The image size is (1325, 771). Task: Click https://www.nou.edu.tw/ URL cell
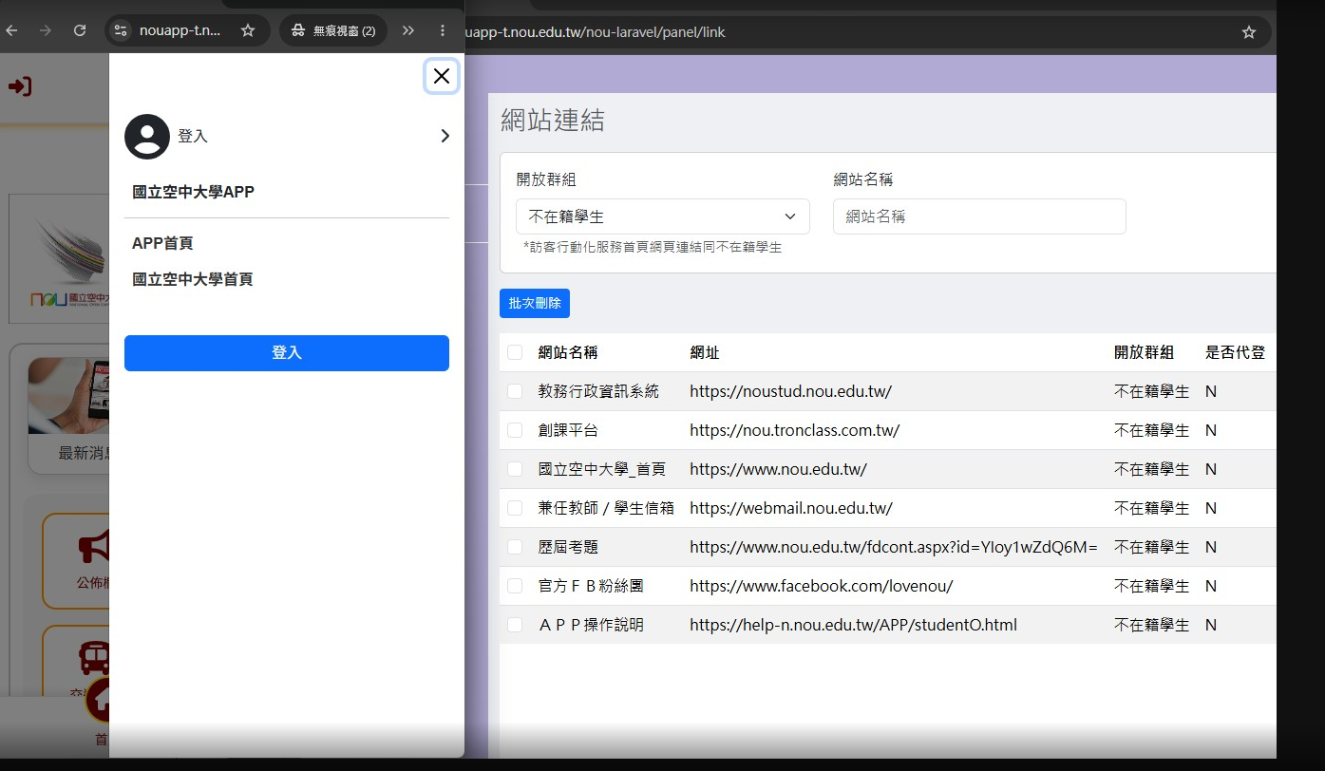coord(779,469)
